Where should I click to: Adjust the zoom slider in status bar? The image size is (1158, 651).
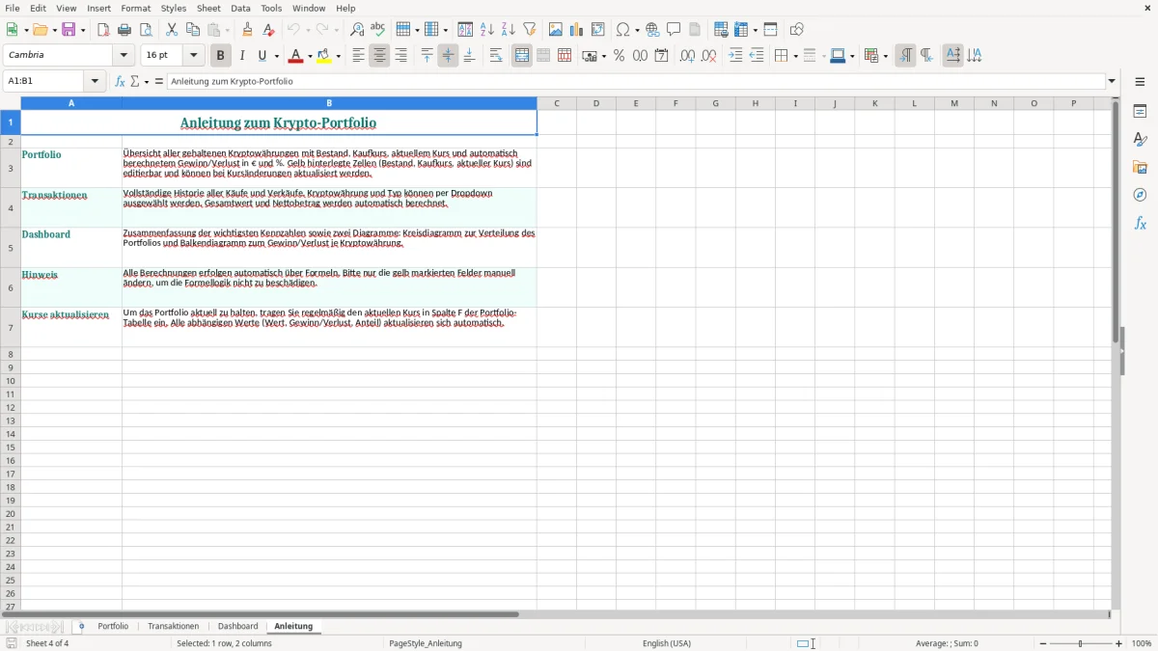coord(1081,643)
